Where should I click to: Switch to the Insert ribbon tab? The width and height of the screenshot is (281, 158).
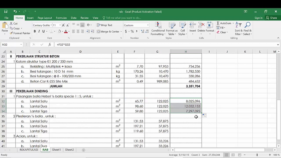[30, 18]
